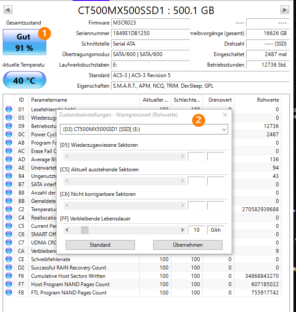Click status orb for attribute C4
The height and width of the screenshot is (312, 296).
coord(9,218)
